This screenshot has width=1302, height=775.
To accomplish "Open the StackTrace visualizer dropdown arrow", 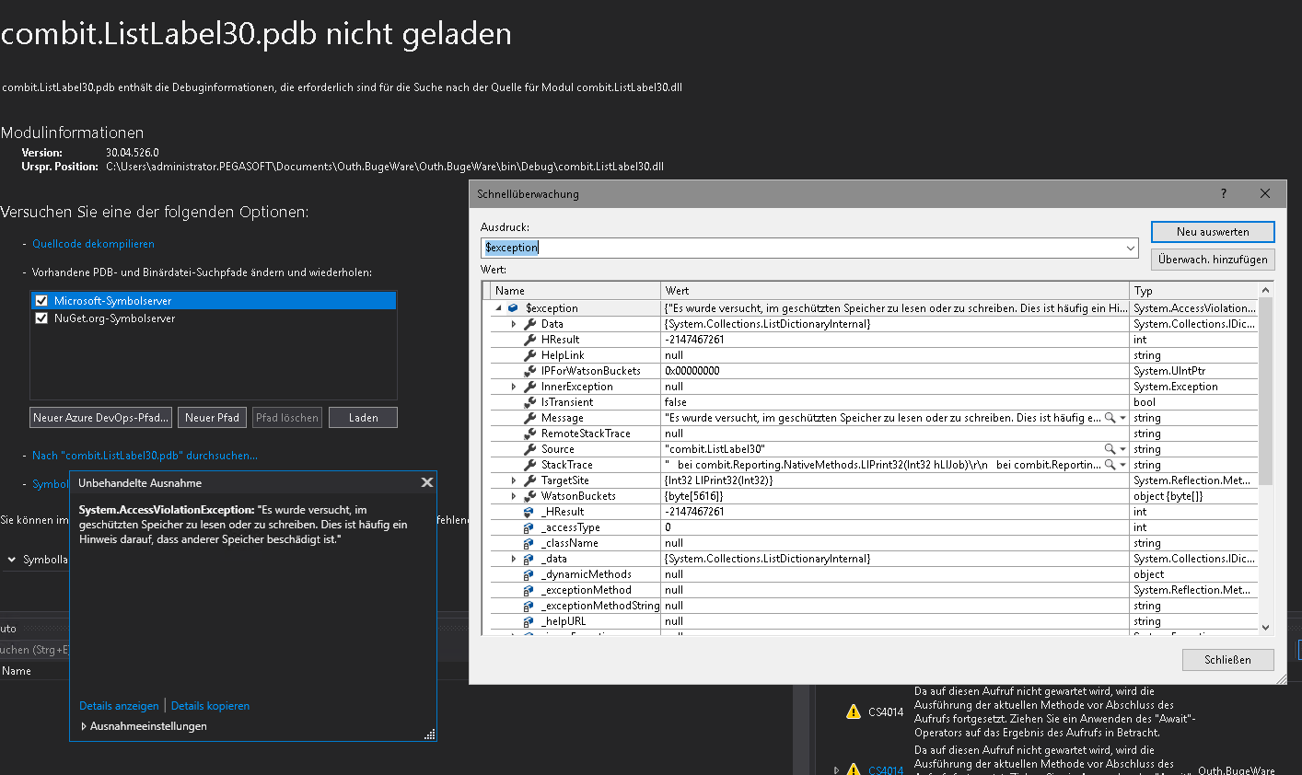I will click(1122, 465).
